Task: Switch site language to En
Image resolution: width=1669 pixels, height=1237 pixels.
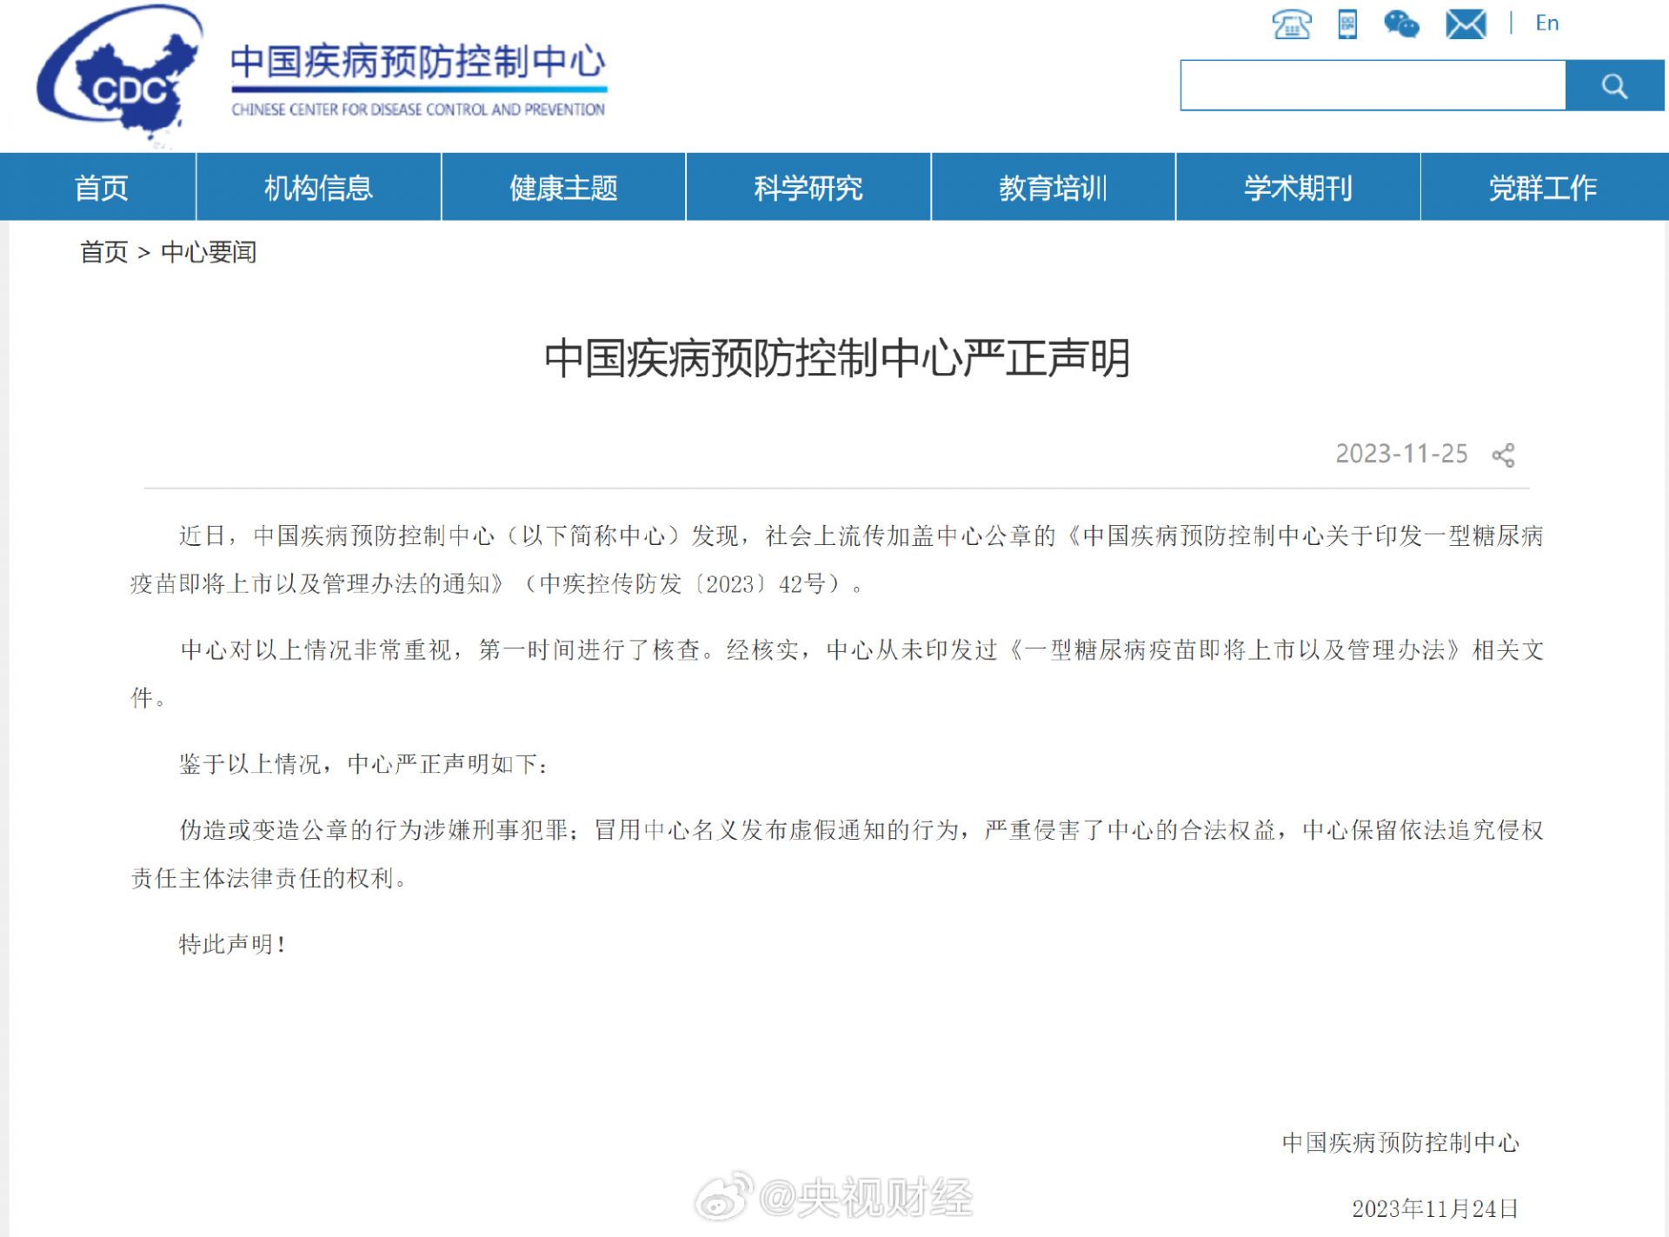Action: coord(1547,23)
